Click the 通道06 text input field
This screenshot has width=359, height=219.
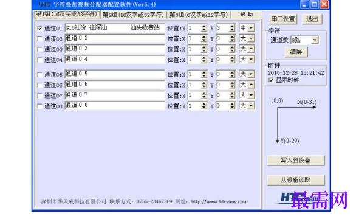pos(115,85)
